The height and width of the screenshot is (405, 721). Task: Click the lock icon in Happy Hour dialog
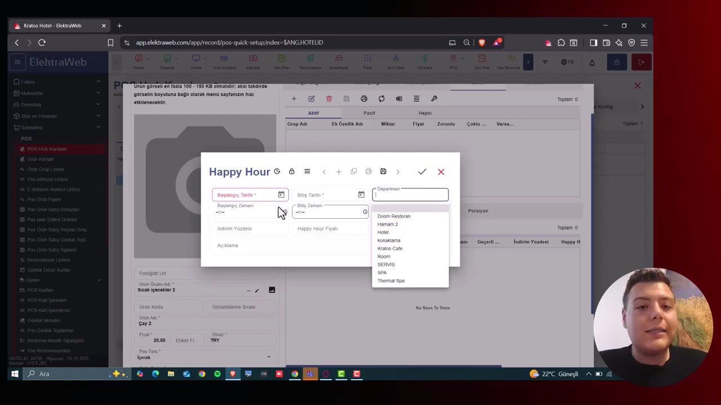(291, 172)
